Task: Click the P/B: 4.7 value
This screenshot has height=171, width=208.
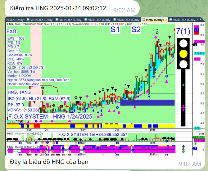Action: tap(13, 47)
